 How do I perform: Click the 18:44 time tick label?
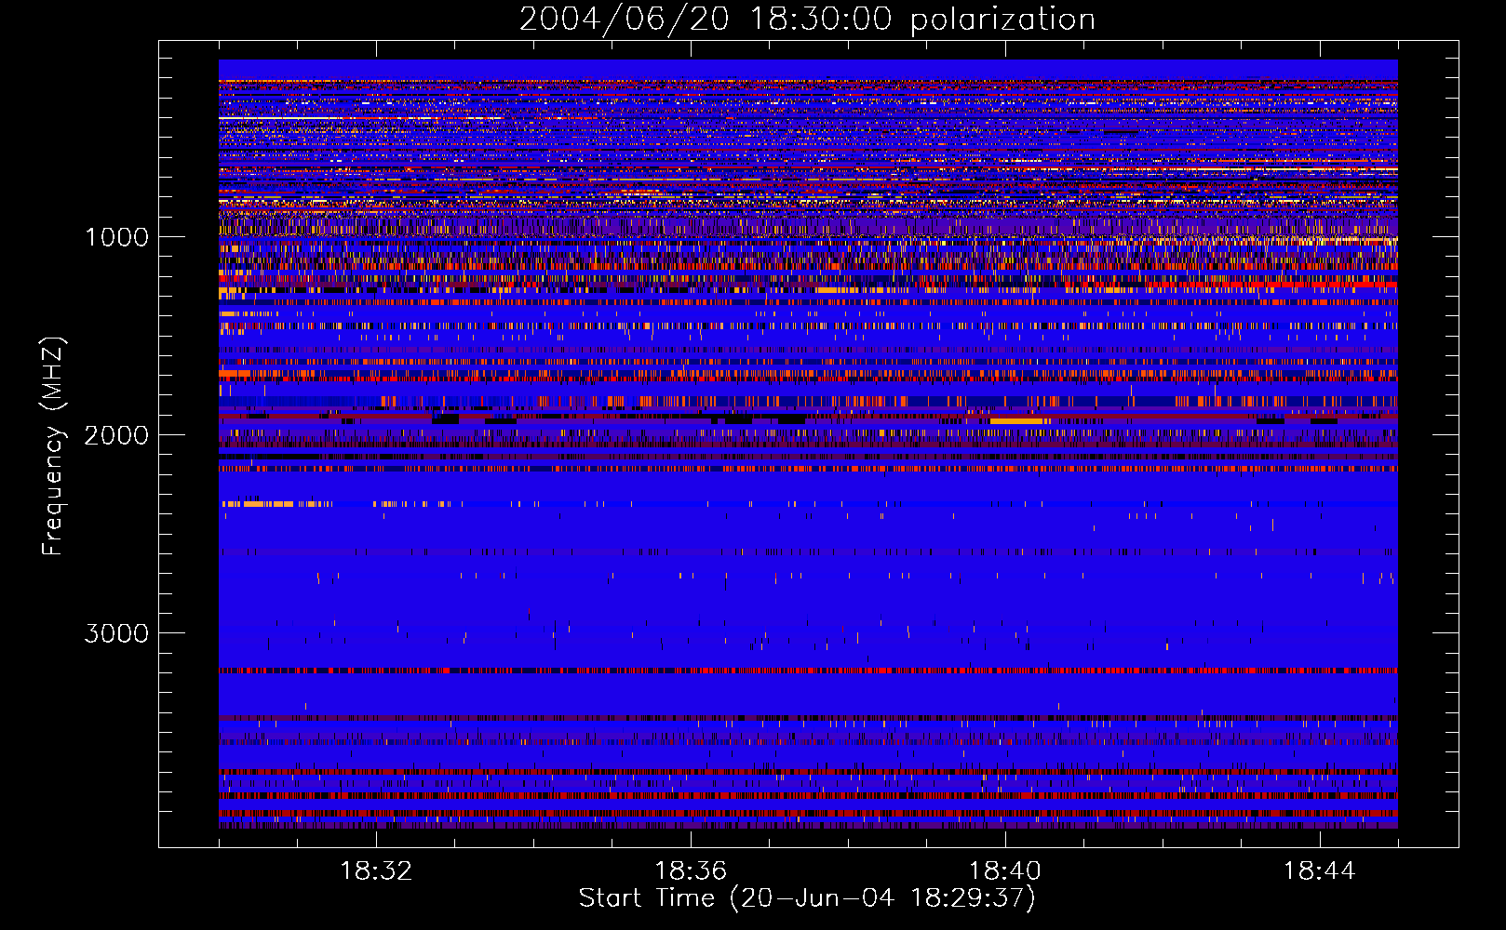pyautogui.click(x=1320, y=871)
